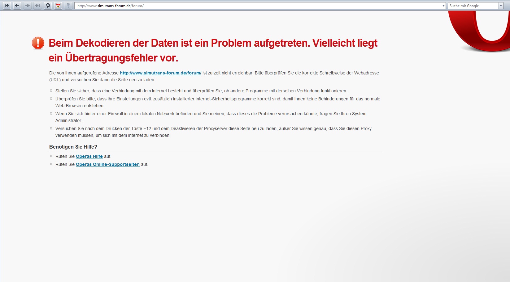The image size is (510, 282).
Task: Open the simutrans-forum.de/forum link
Action: pos(160,73)
